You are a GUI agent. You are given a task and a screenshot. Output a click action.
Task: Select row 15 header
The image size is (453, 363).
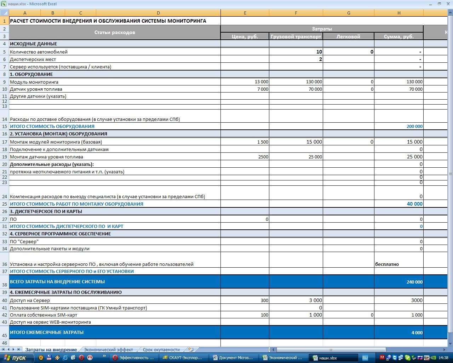4,126
